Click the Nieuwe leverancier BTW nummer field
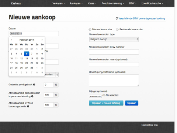 pos(114,52)
